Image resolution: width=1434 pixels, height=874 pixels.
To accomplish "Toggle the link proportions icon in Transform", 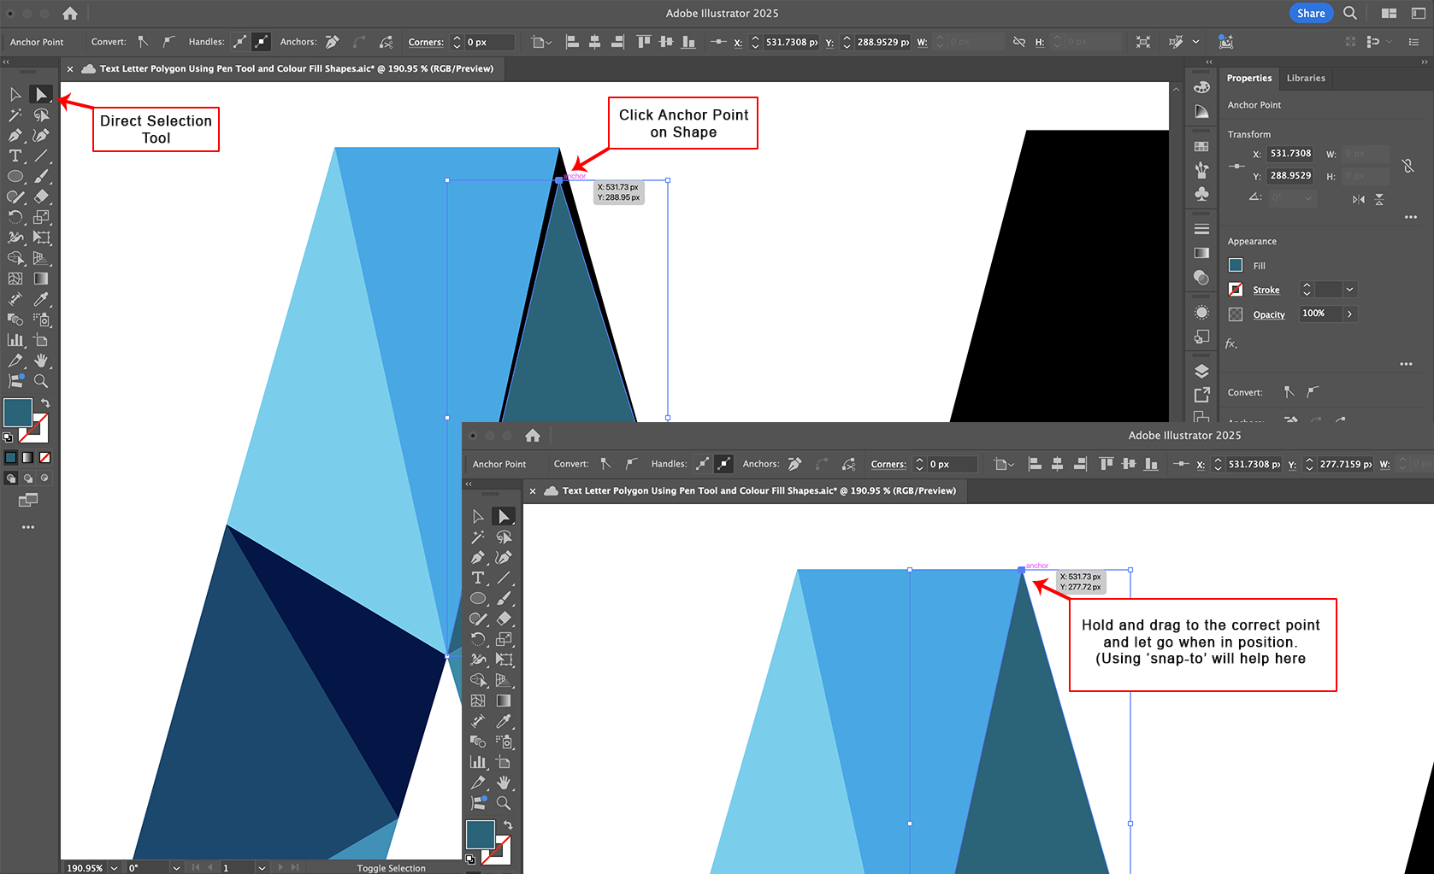I will [1409, 166].
